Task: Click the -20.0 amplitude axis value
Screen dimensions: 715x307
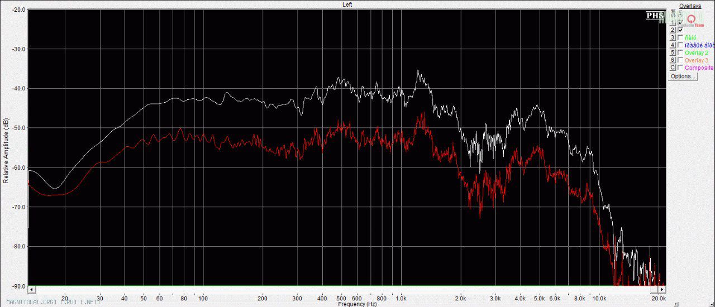Action: 18,10
